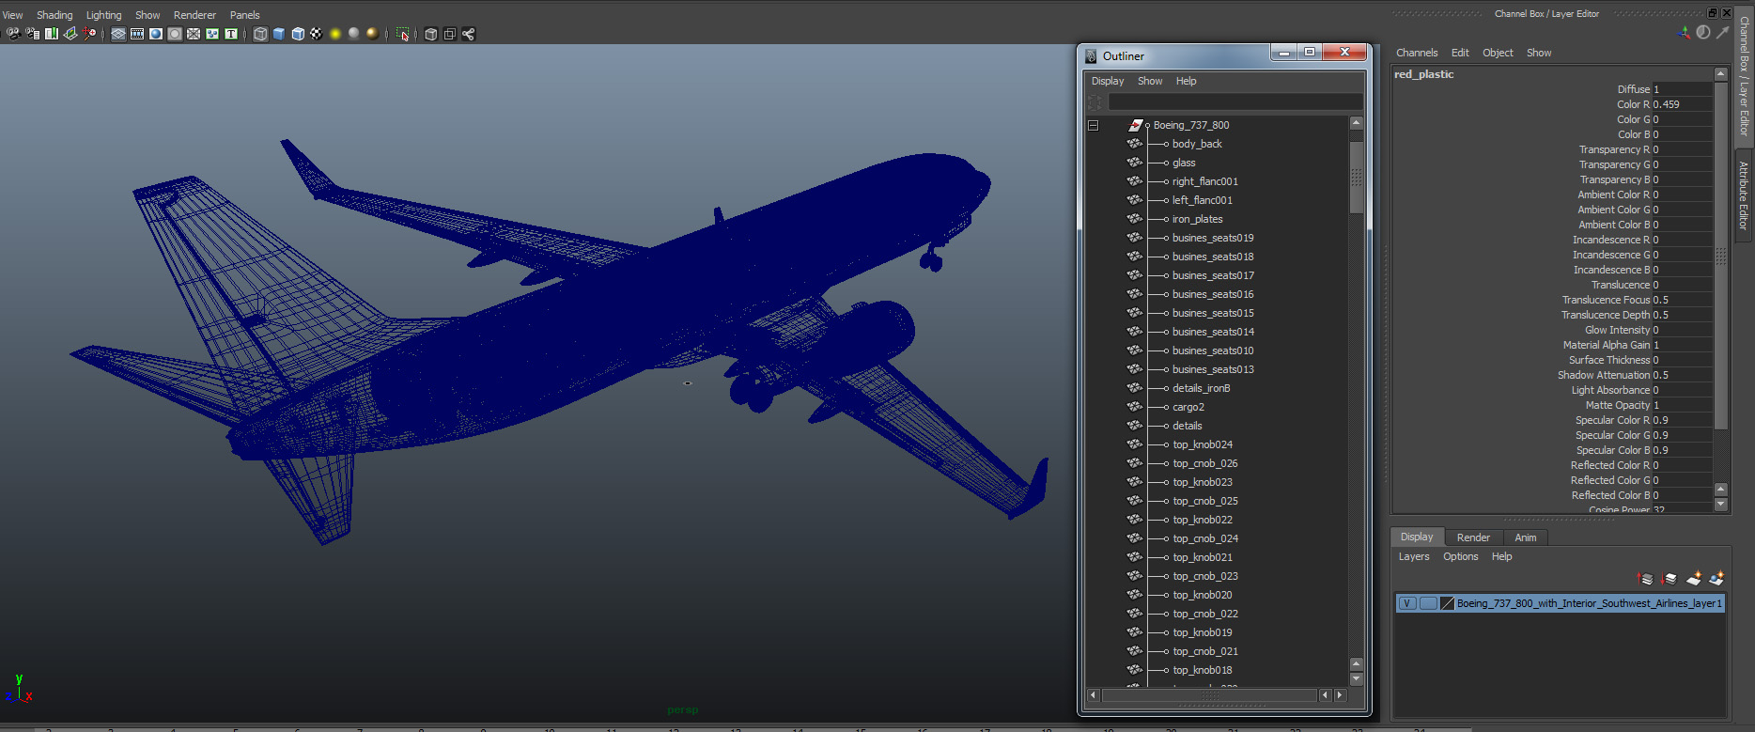Switch to the Anim layer tab
This screenshot has width=1755, height=732.
1526,537
